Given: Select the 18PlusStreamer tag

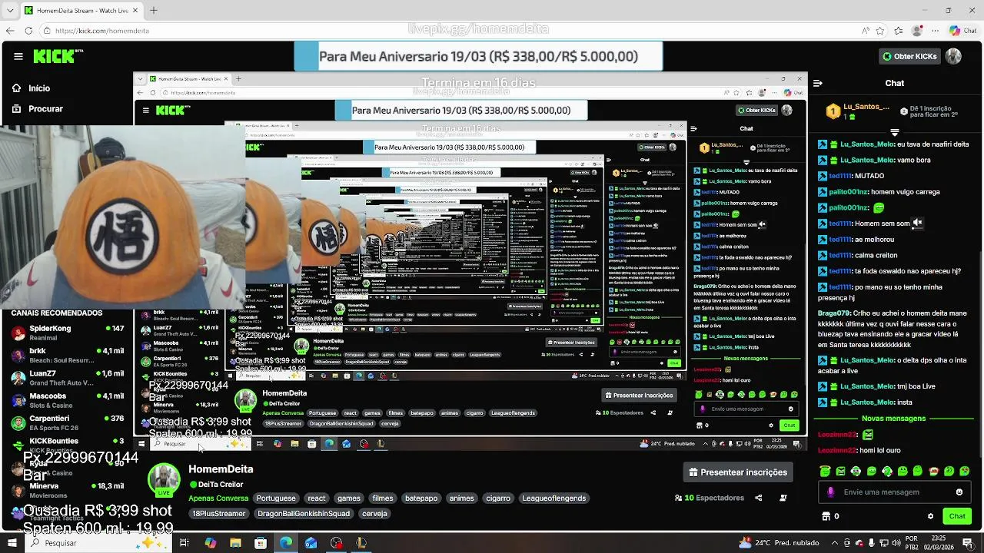Looking at the screenshot, I should (x=218, y=513).
